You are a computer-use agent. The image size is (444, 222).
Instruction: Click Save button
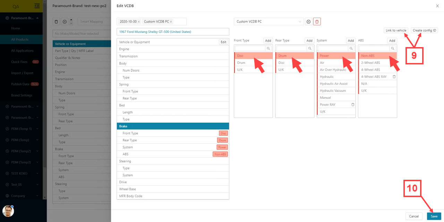tap(434, 216)
